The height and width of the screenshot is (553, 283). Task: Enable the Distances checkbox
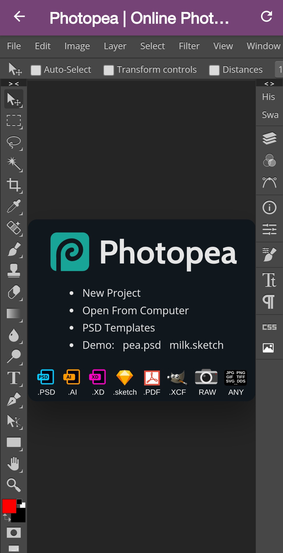coord(214,70)
